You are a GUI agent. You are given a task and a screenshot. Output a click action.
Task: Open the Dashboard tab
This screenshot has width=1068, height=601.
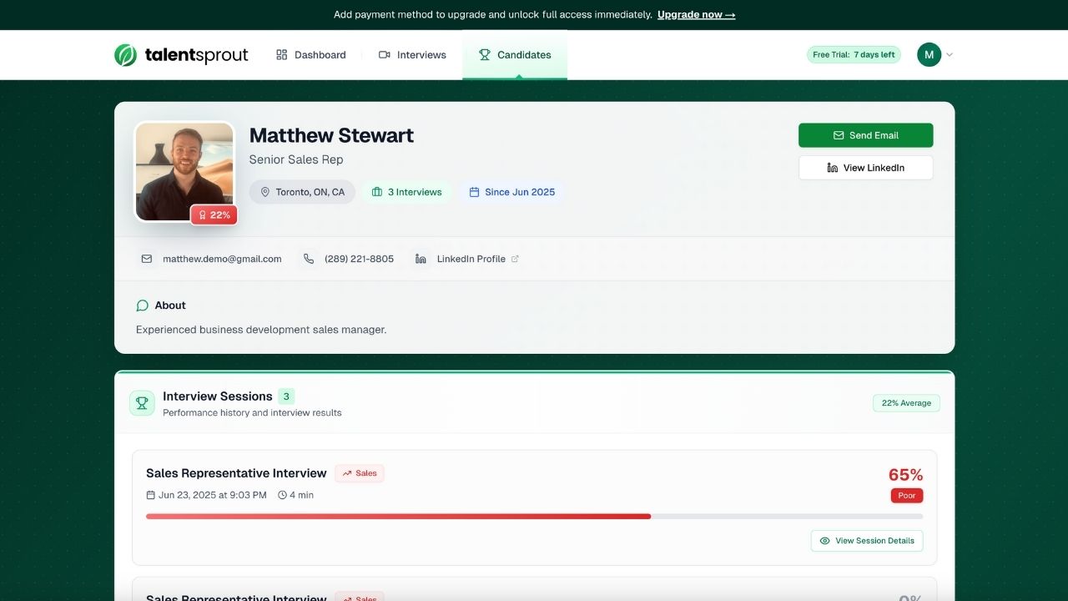pyautogui.click(x=310, y=55)
